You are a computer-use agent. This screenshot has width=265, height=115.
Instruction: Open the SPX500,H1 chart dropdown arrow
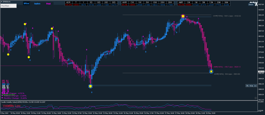1,2
